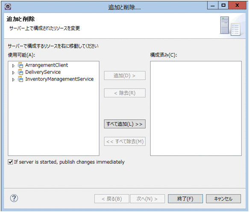This screenshot has height=213, width=250.
Task: Click the DeliveryService module icon
Action: pyautogui.click(x=21, y=72)
